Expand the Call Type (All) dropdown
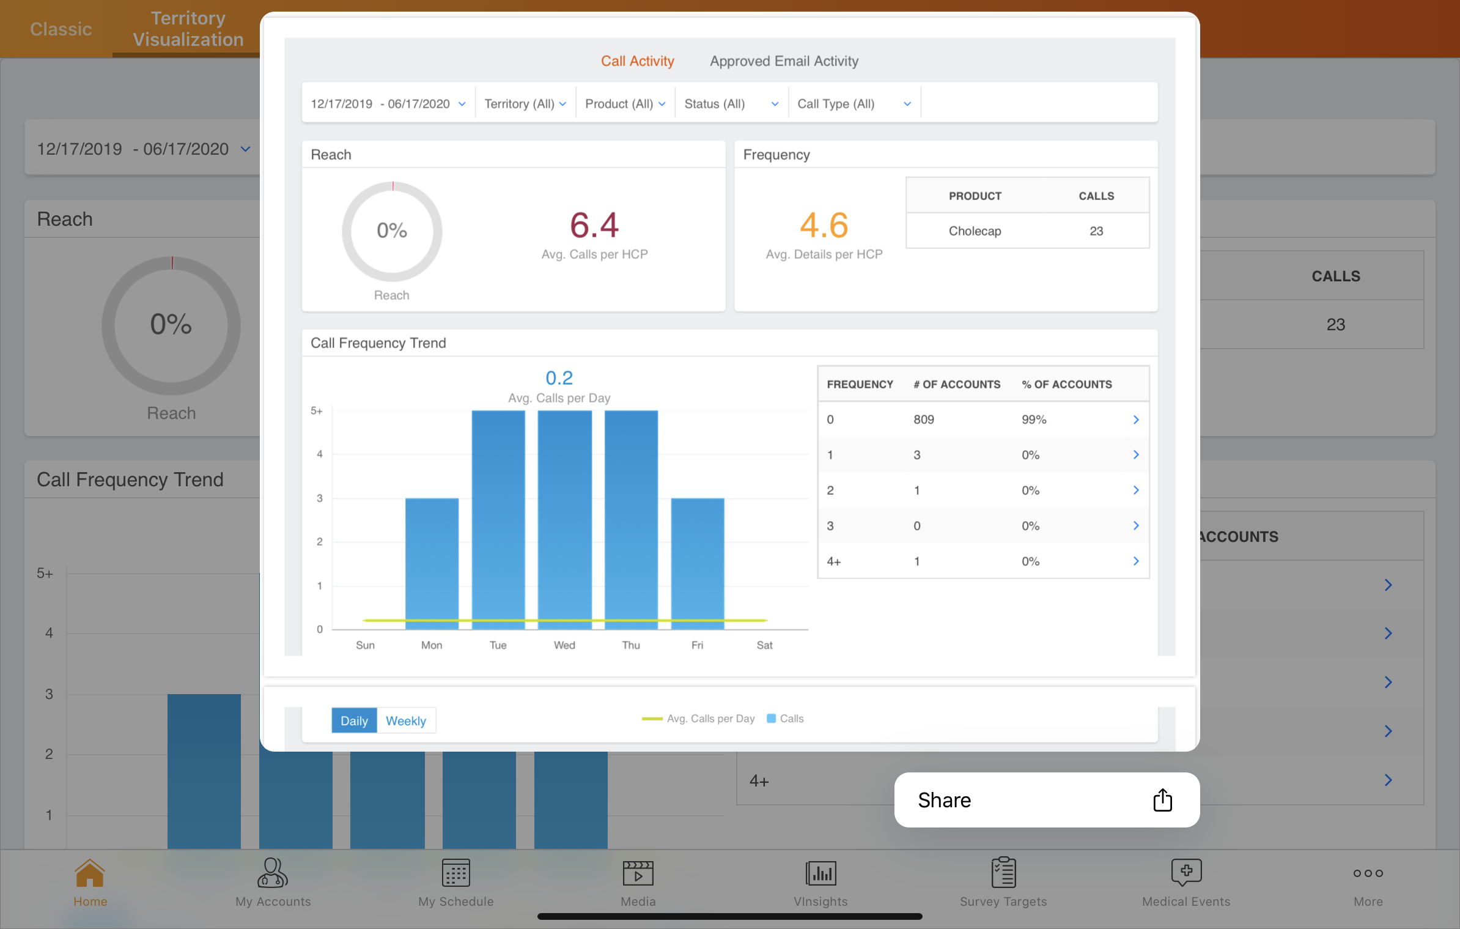The width and height of the screenshot is (1460, 929). 854,104
